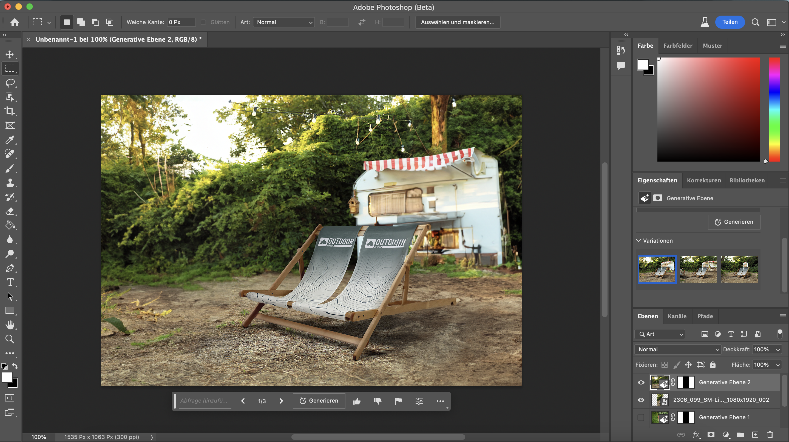Click the vertical hue spectrum slider
Viewport: 789px width, 442px height.
coord(774,109)
